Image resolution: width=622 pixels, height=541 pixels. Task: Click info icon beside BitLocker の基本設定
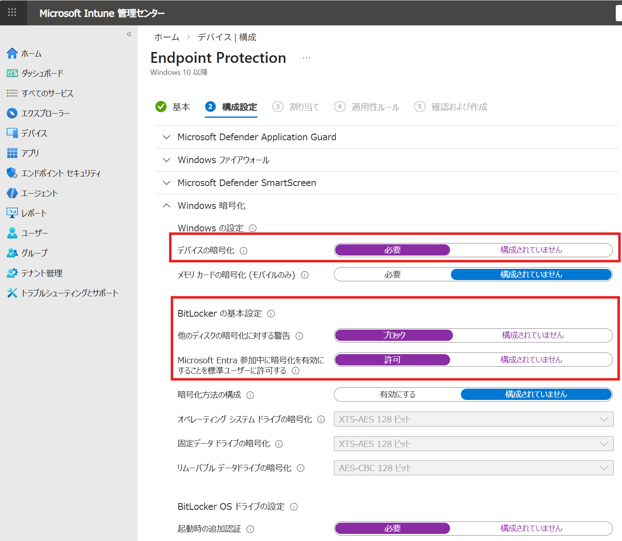click(271, 314)
